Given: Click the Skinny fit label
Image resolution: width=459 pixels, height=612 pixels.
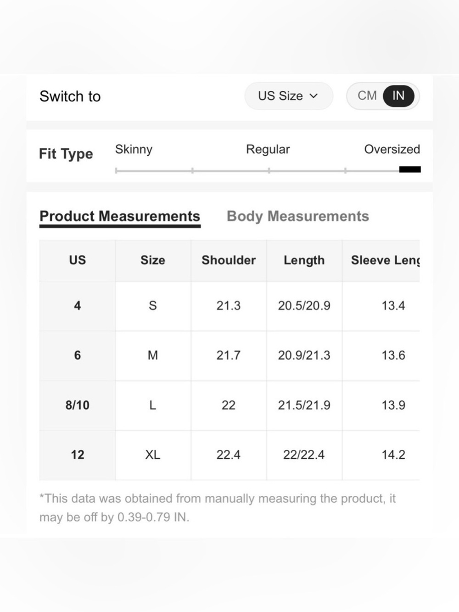Looking at the screenshot, I should pyautogui.click(x=134, y=149).
